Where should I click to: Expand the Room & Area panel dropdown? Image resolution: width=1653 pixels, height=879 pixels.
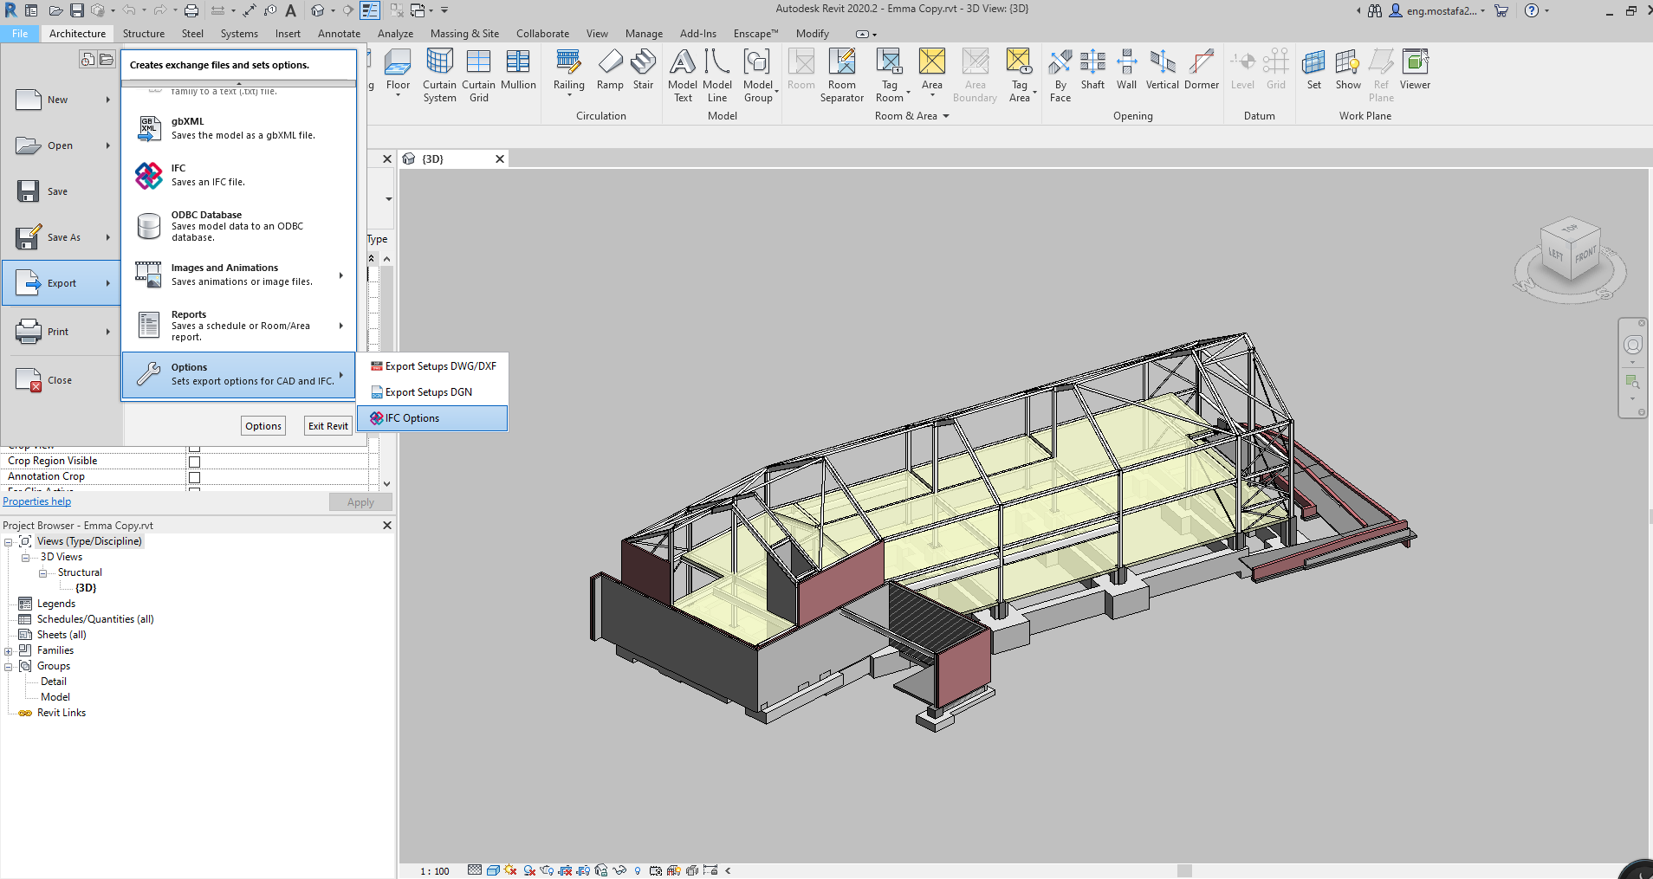pyautogui.click(x=946, y=116)
